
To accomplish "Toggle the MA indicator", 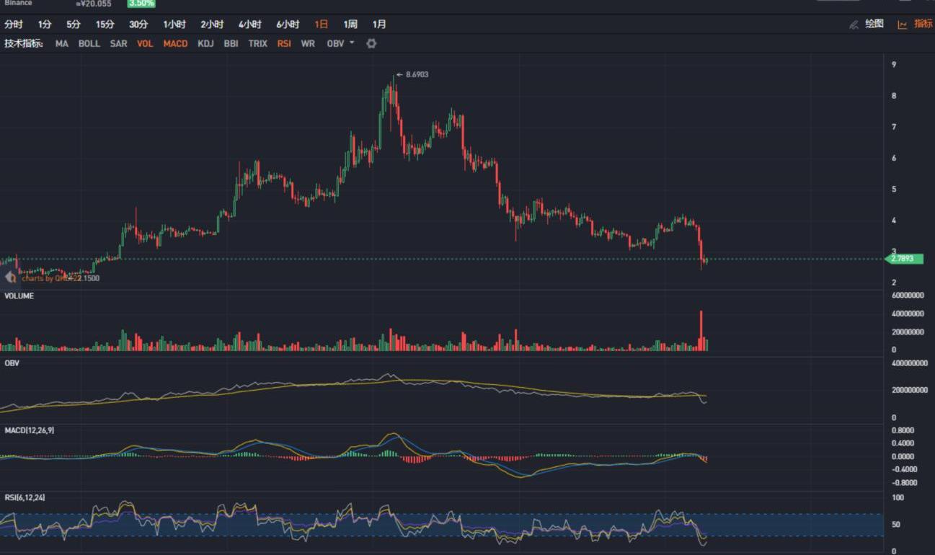I will 62,43.
